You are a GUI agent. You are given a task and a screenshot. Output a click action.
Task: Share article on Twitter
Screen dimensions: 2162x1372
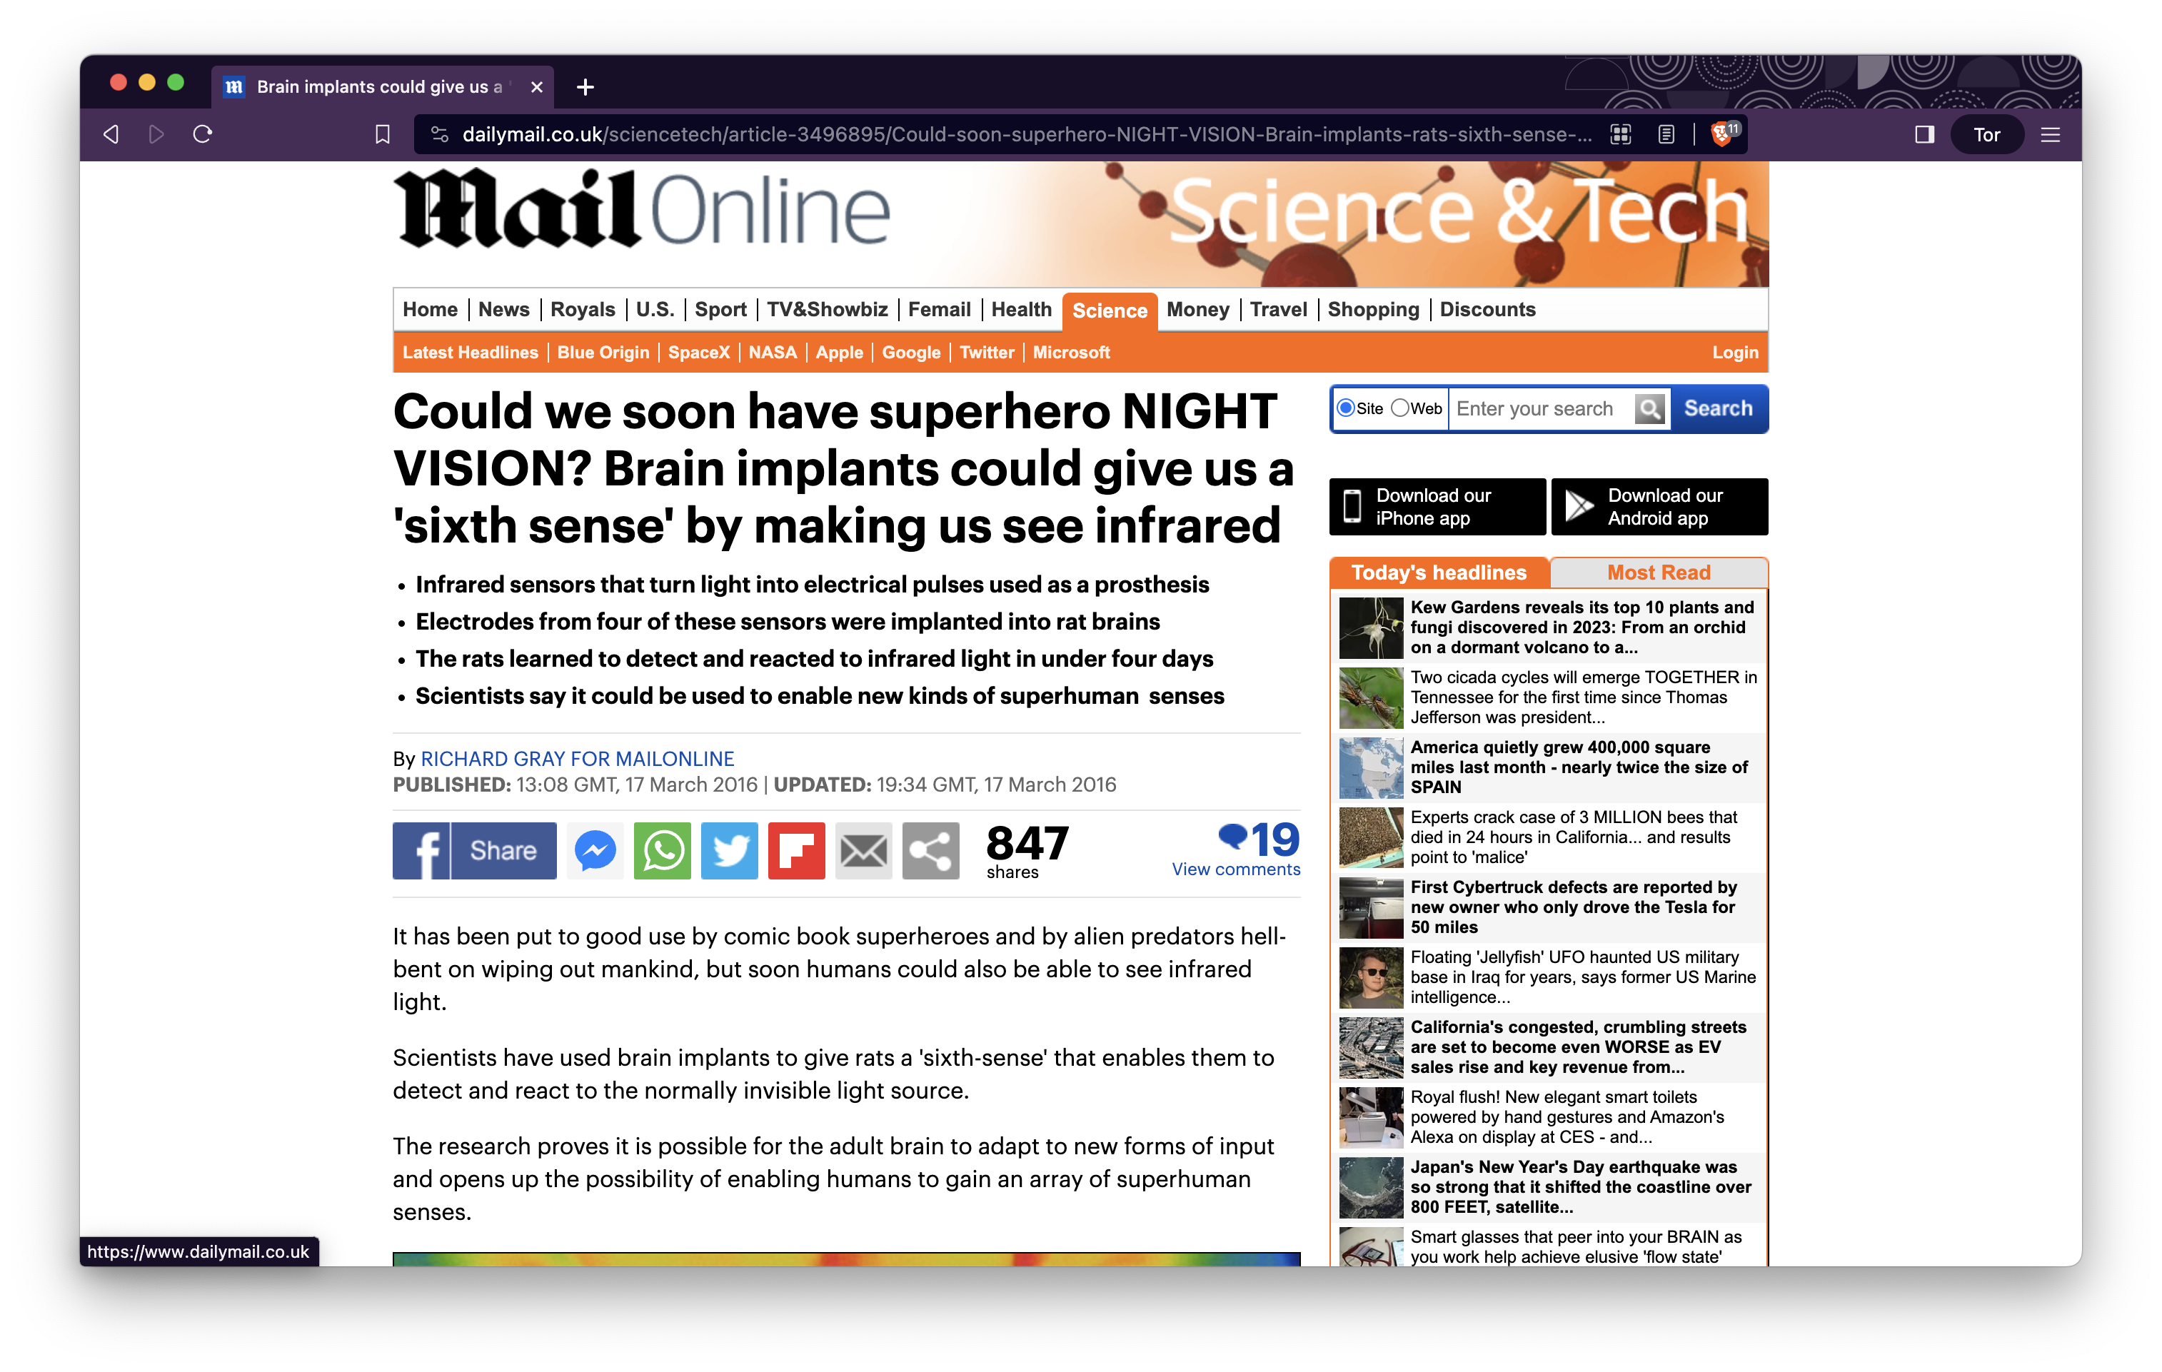(x=729, y=850)
